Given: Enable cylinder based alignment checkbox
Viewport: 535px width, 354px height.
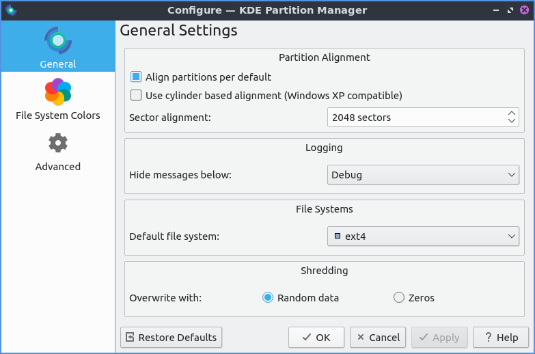Looking at the screenshot, I should point(136,96).
